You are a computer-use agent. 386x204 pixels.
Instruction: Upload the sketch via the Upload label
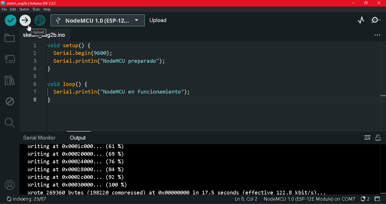(x=158, y=20)
